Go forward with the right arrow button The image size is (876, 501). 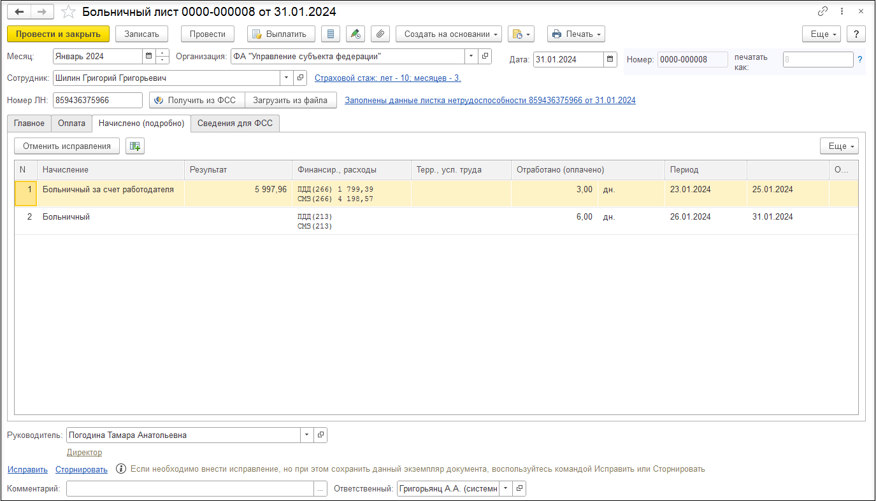(42, 12)
